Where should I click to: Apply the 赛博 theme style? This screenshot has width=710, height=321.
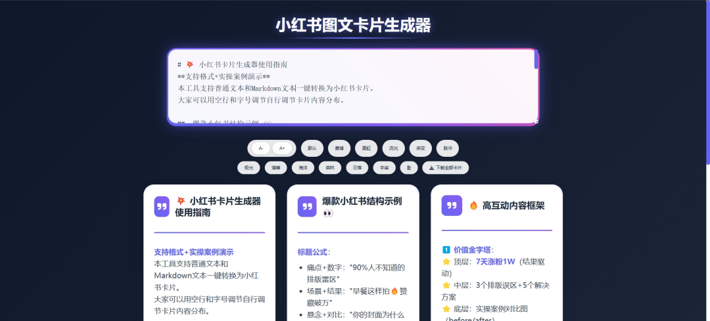pyautogui.click(x=339, y=148)
